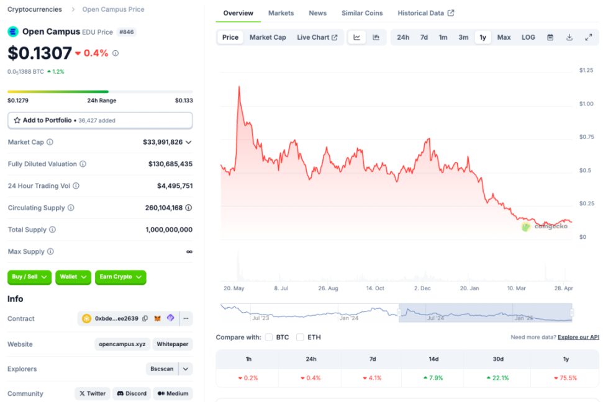Select 3m time range

coord(463,37)
